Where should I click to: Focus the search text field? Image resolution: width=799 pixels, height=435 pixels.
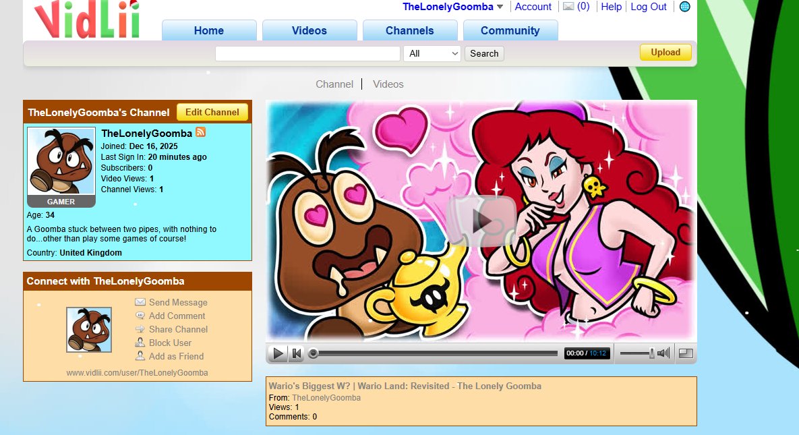pos(307,53)
